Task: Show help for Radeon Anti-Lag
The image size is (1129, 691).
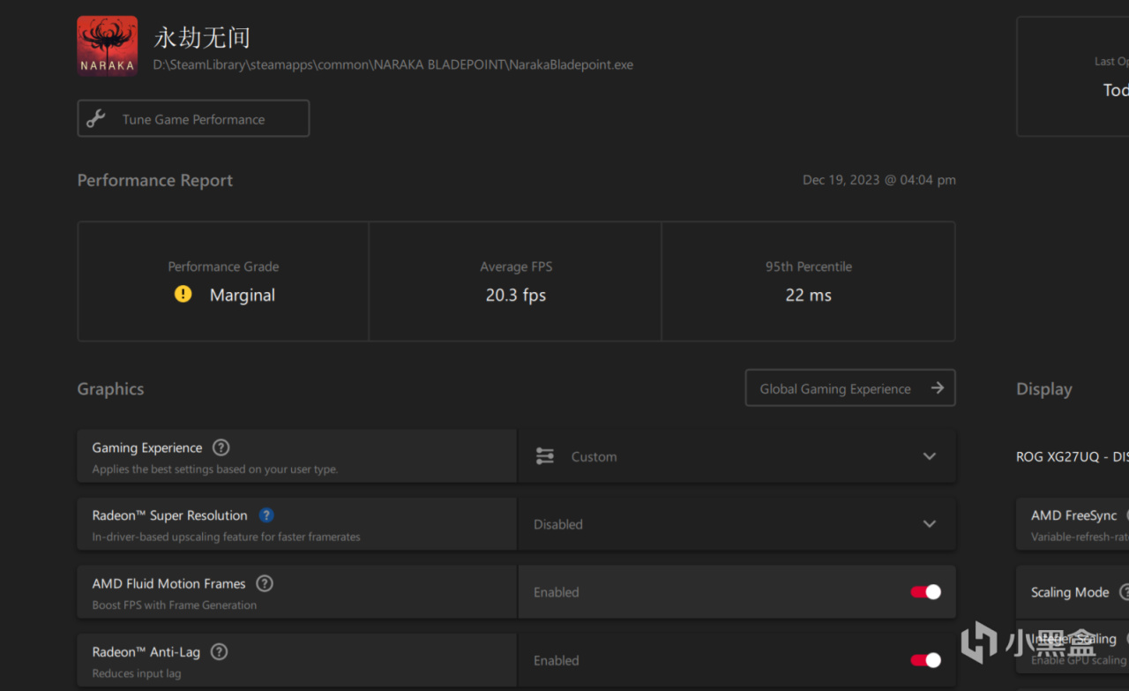Action: (220, 652)
